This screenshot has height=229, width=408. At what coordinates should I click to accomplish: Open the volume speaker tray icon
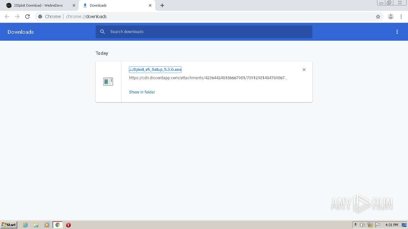pyautogui.click(x=362, y=225)
